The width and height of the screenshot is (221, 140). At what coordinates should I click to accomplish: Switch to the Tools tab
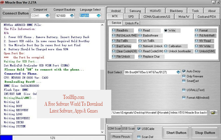tap(195, 11)
